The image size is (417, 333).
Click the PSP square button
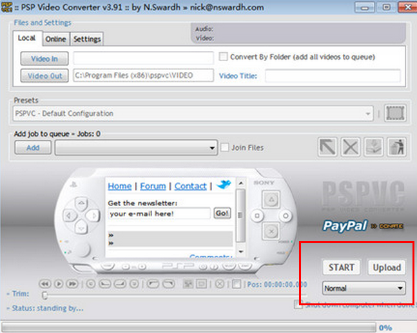click(x=257, y=216)
